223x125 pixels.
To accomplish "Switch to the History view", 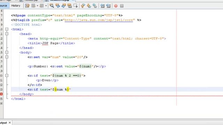I will pos(16,6).
